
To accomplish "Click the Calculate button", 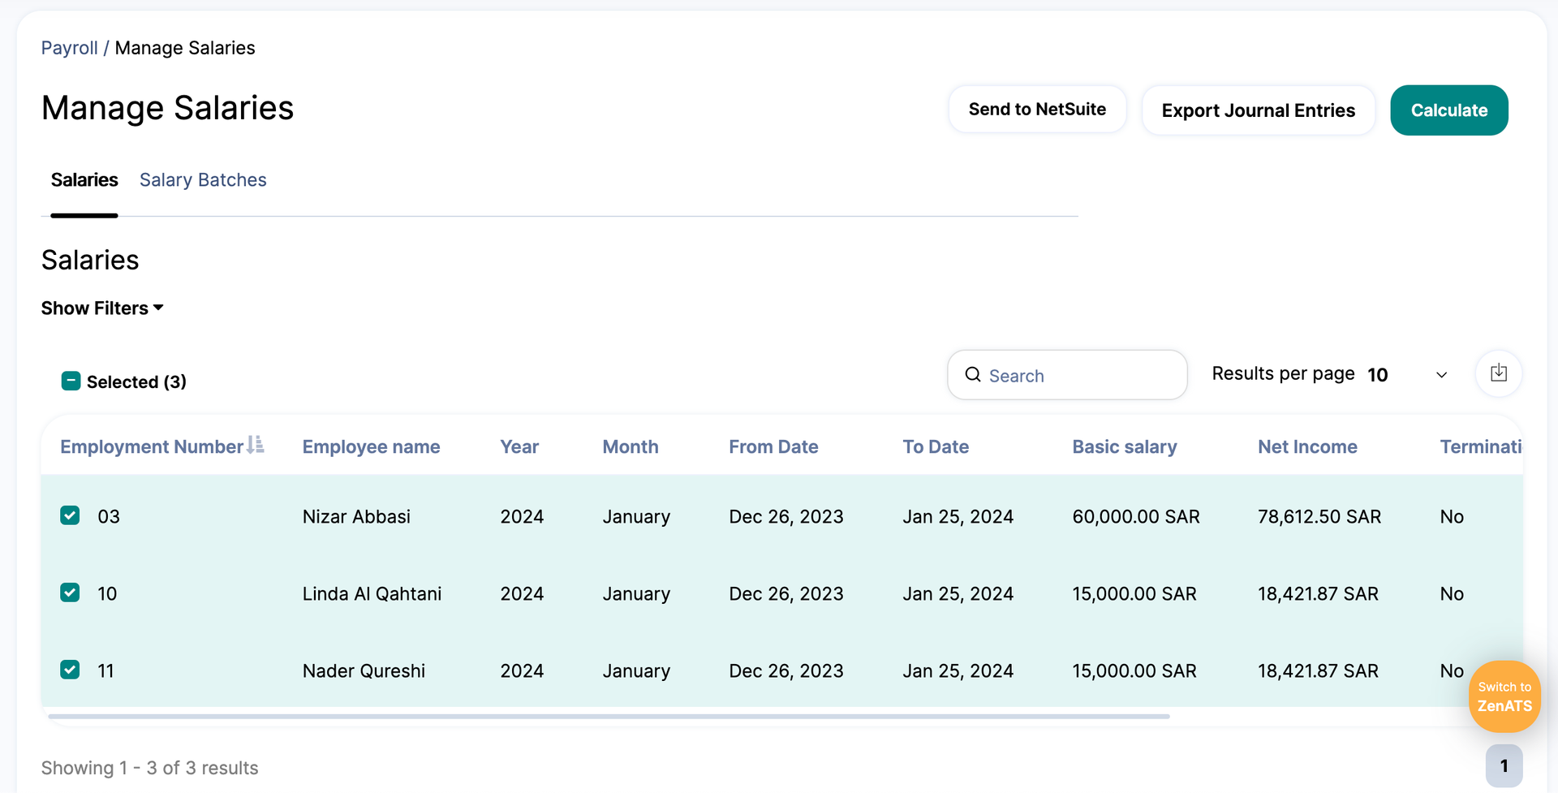I will click(x=1448, y=110).
